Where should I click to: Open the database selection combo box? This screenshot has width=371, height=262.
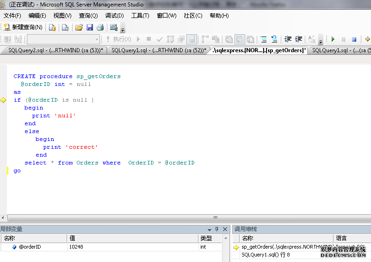pyautogui.click(x=63, y=39)
